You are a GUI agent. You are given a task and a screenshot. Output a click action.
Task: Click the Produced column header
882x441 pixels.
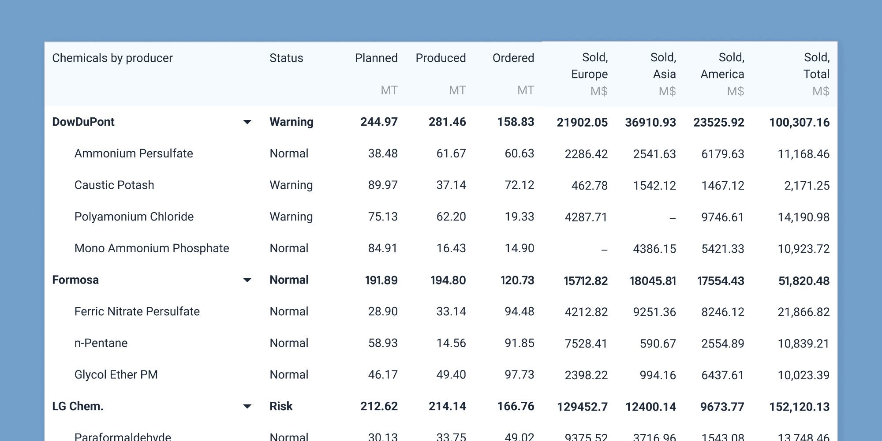(441, 58)
